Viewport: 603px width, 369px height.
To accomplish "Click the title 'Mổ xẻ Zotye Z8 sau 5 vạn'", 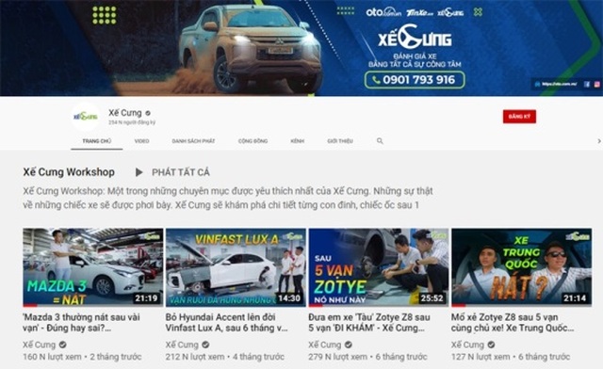I will [513, 323].
